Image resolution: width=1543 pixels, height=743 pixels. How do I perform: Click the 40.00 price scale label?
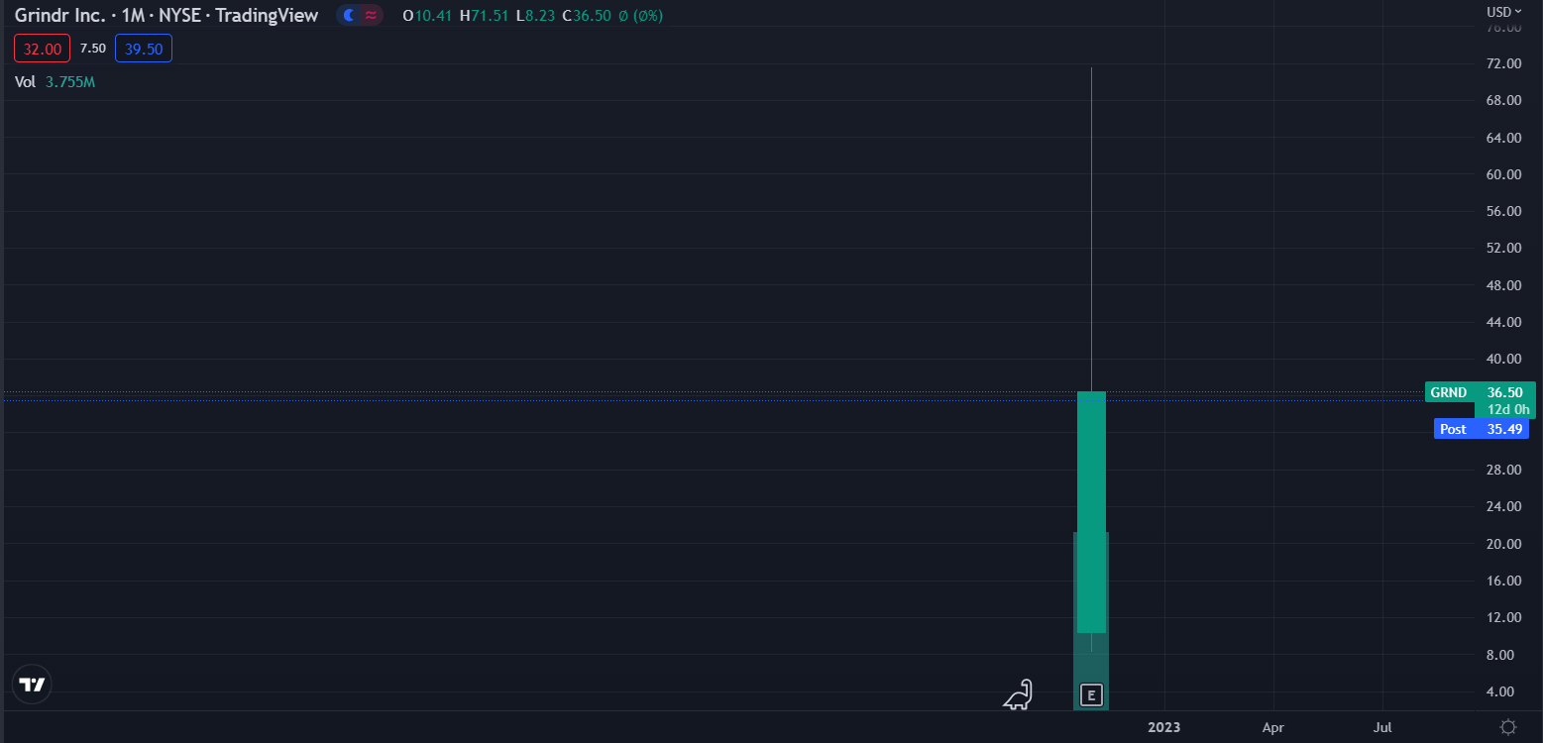tap(1504, 359)
